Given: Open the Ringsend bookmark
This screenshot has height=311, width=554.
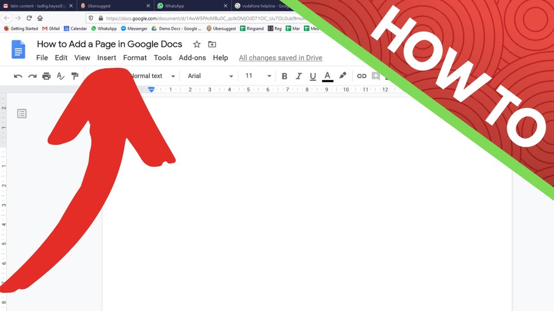Looking at the screenshot, I should (x=252, y=29).
